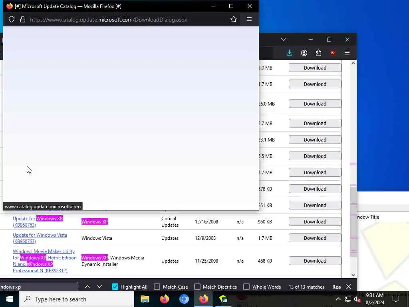Image resolution: width=409 pixels, height=307 pixels.
Task: Click the 12/16/2008 date cell
Action: pos(206,221)
